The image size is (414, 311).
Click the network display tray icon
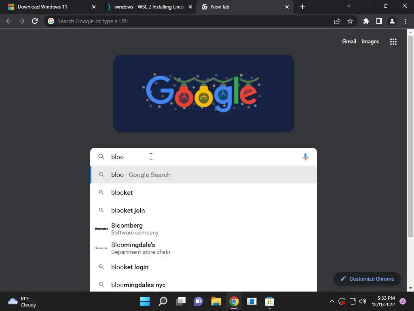pyautogui.click(x=353, y=301)
